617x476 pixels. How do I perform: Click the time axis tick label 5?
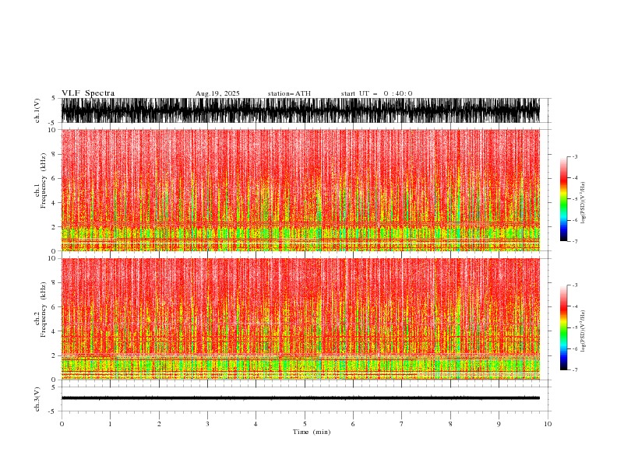point(305,424)
